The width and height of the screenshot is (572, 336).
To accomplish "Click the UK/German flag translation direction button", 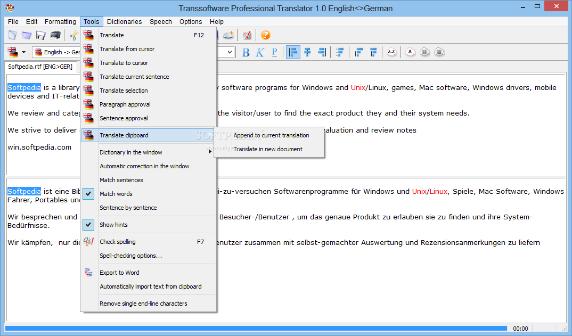I will [13, 52].
